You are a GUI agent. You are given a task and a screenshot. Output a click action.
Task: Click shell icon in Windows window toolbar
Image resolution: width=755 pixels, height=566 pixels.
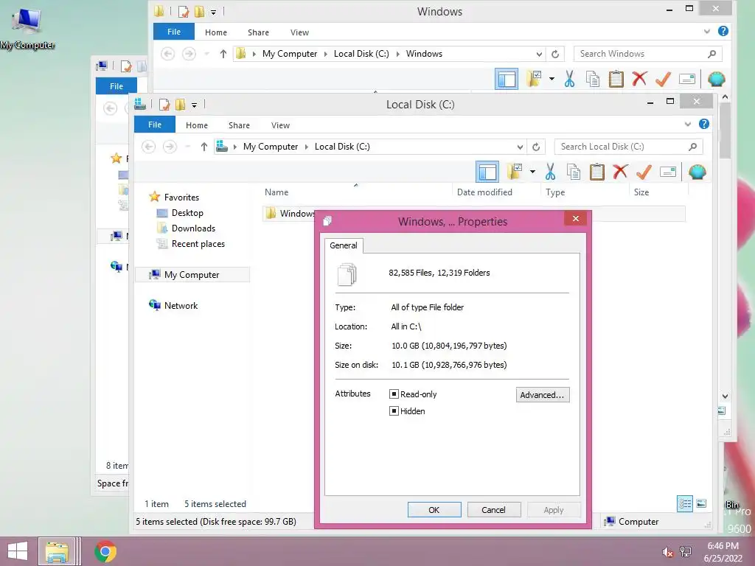point(717,79)
